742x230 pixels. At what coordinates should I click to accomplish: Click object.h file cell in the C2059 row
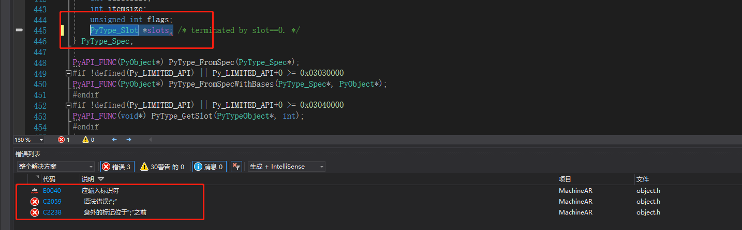648,202
